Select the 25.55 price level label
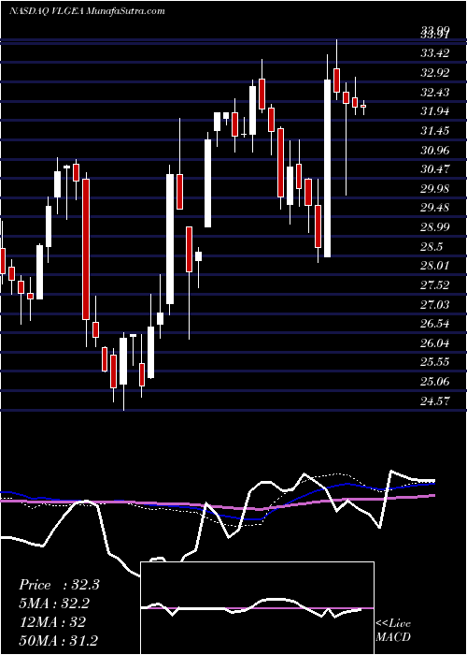 point(435,362)
